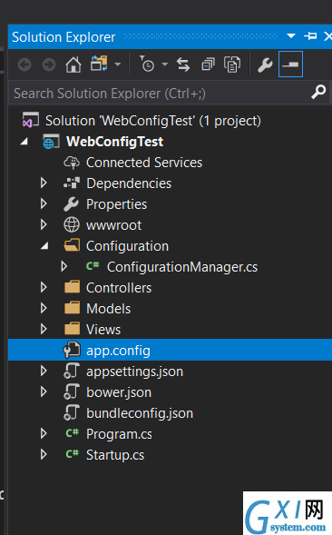Viewport: 332px width, 535px height.
Task: Click Sync with Active Document arrows
Action: click(183, 64)
